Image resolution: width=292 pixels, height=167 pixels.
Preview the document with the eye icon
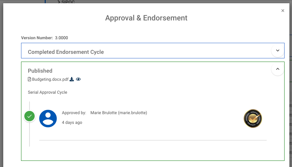[78, 79]
